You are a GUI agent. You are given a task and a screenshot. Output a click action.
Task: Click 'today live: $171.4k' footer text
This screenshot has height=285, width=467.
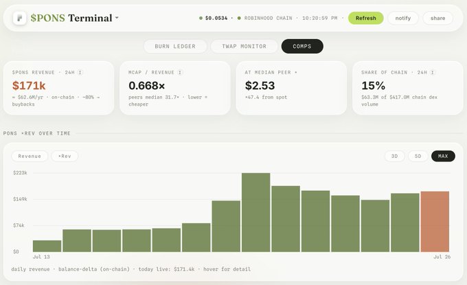(166, 269)
